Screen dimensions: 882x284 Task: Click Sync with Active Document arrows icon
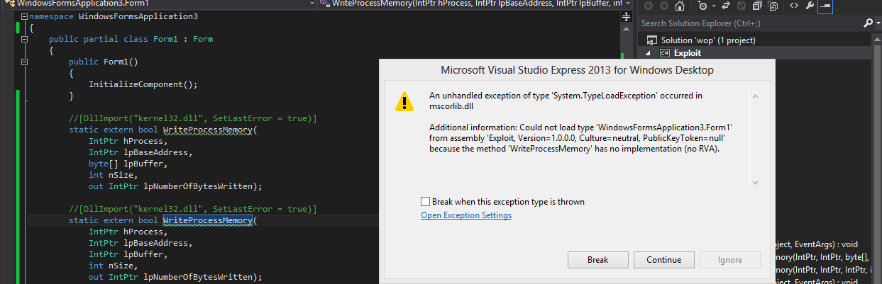tap(726, 6)
